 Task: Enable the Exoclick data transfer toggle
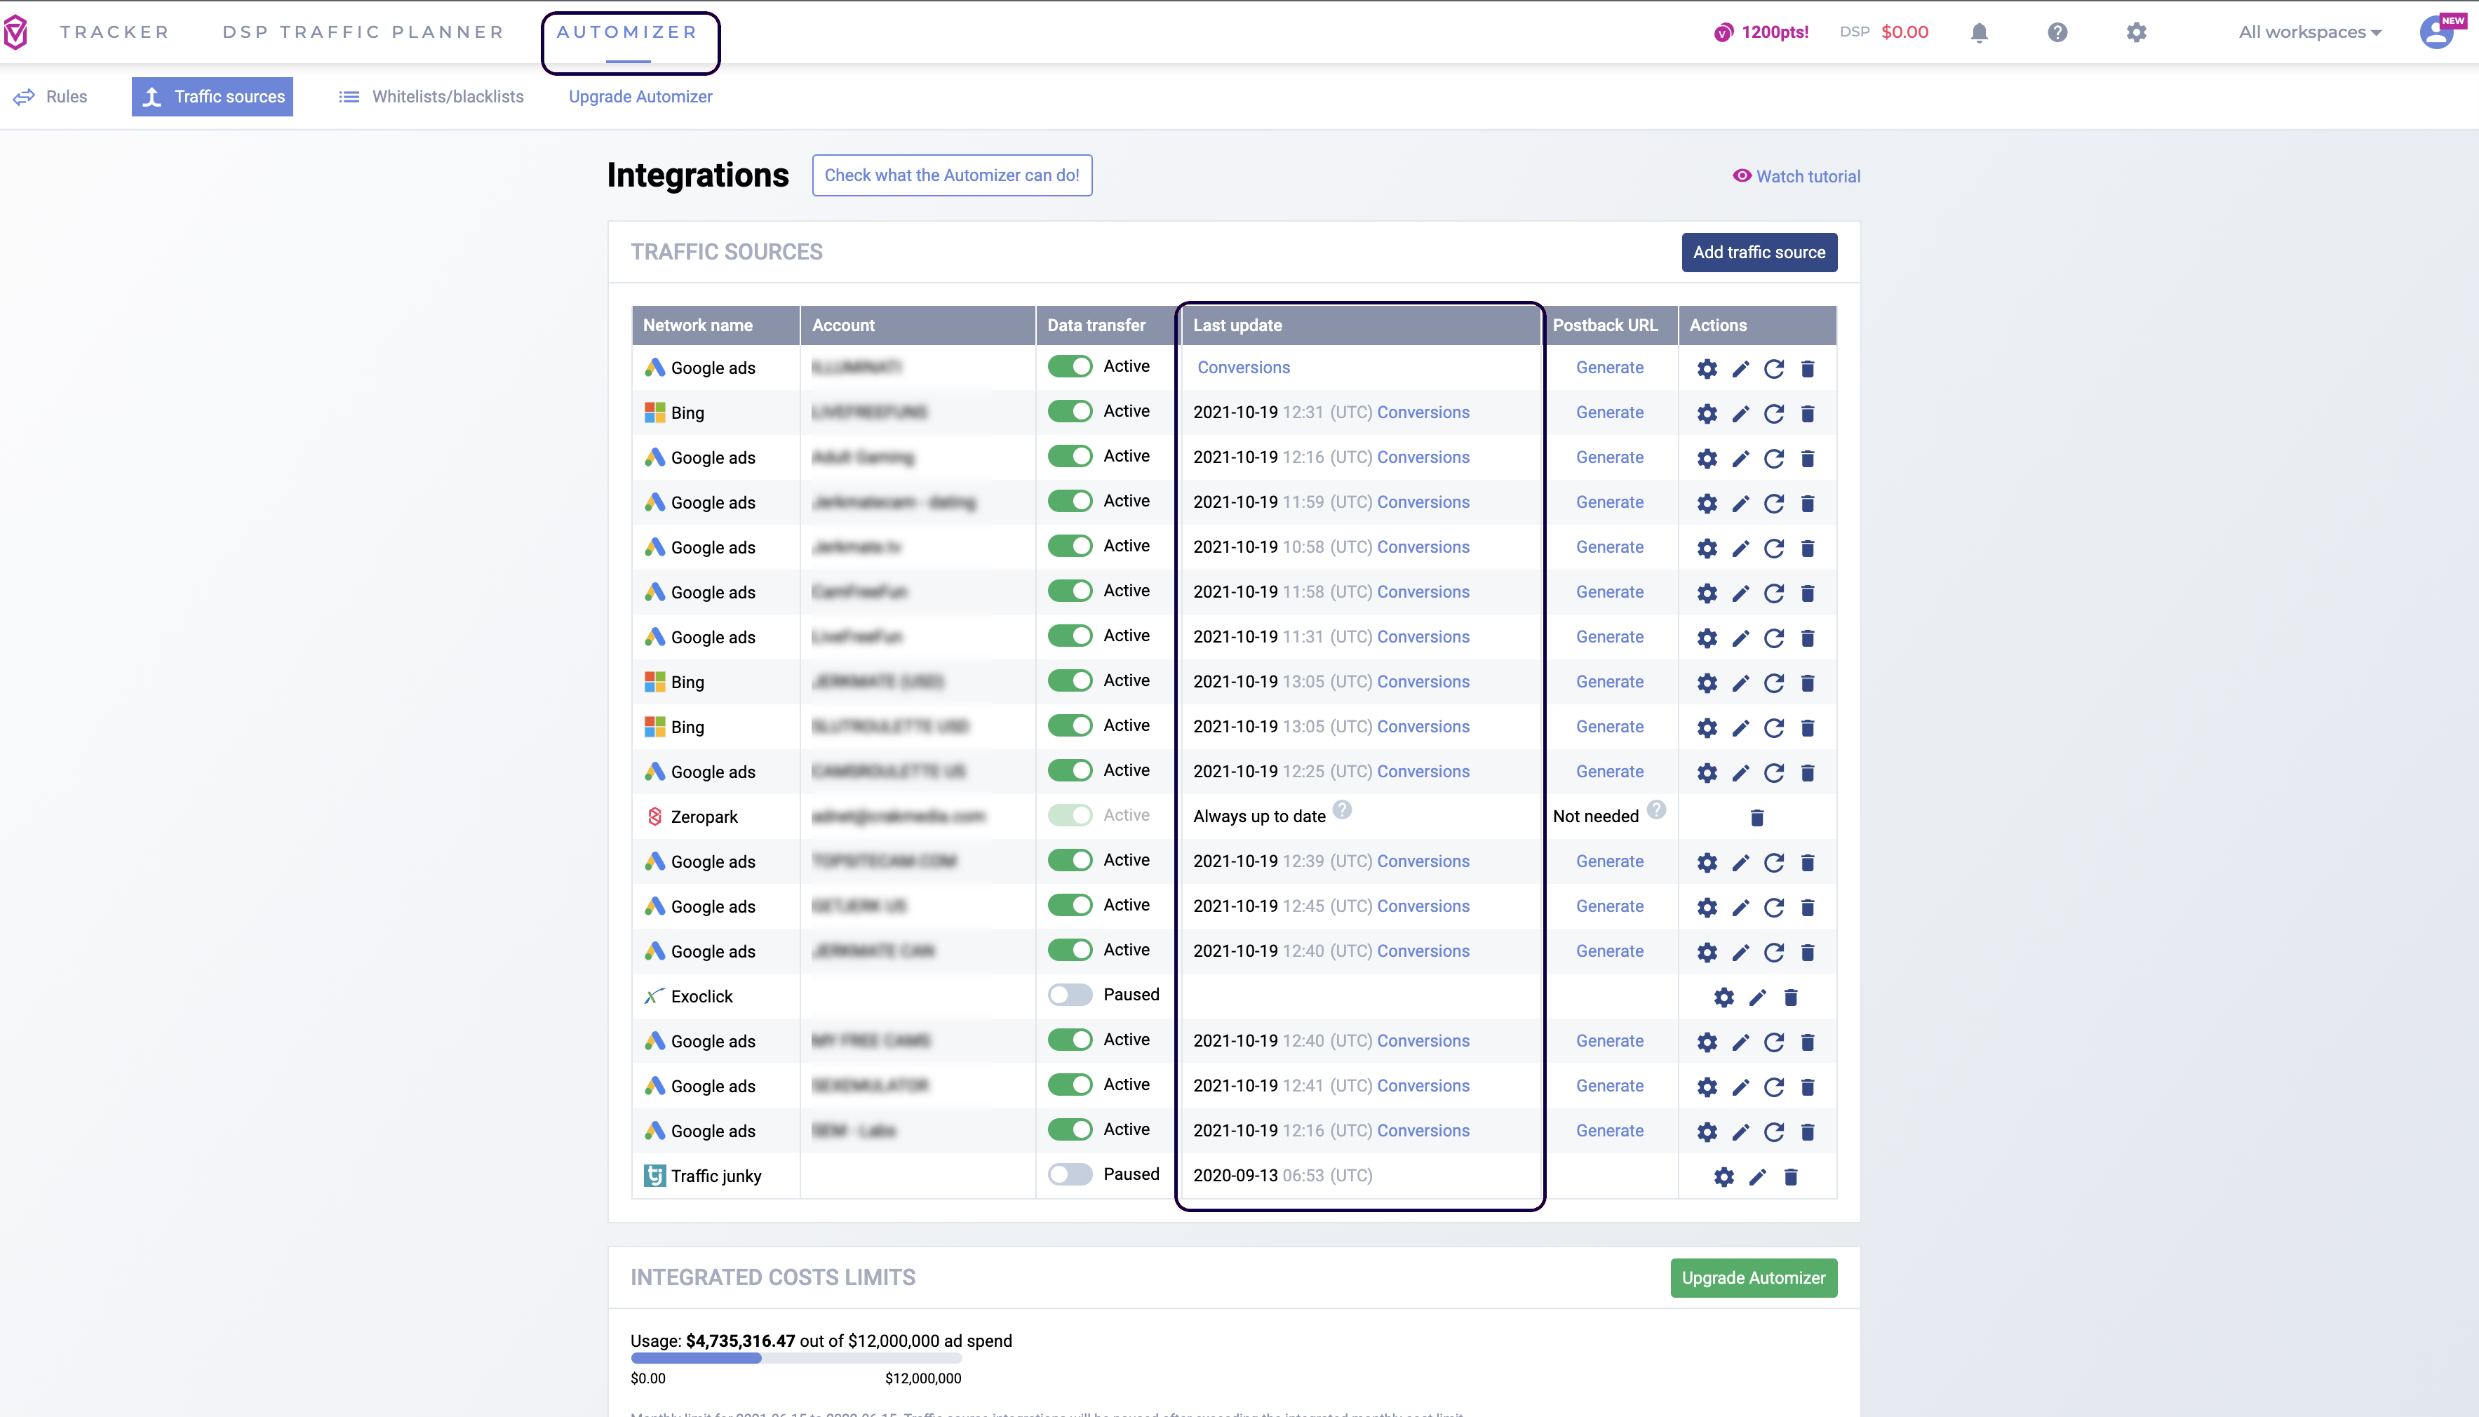pos(1070,995)
